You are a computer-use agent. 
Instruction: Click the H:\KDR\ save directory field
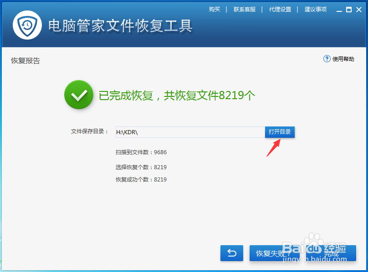[190, 132]
